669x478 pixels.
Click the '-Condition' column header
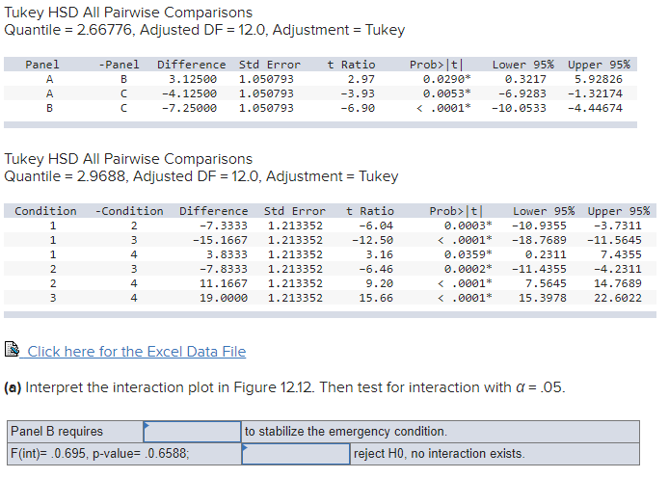click(129, 211)
